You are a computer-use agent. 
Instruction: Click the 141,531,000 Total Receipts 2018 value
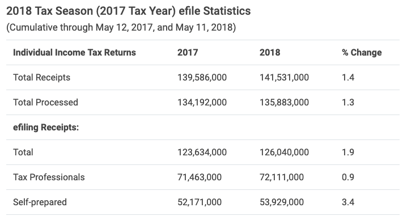[285, 78]
